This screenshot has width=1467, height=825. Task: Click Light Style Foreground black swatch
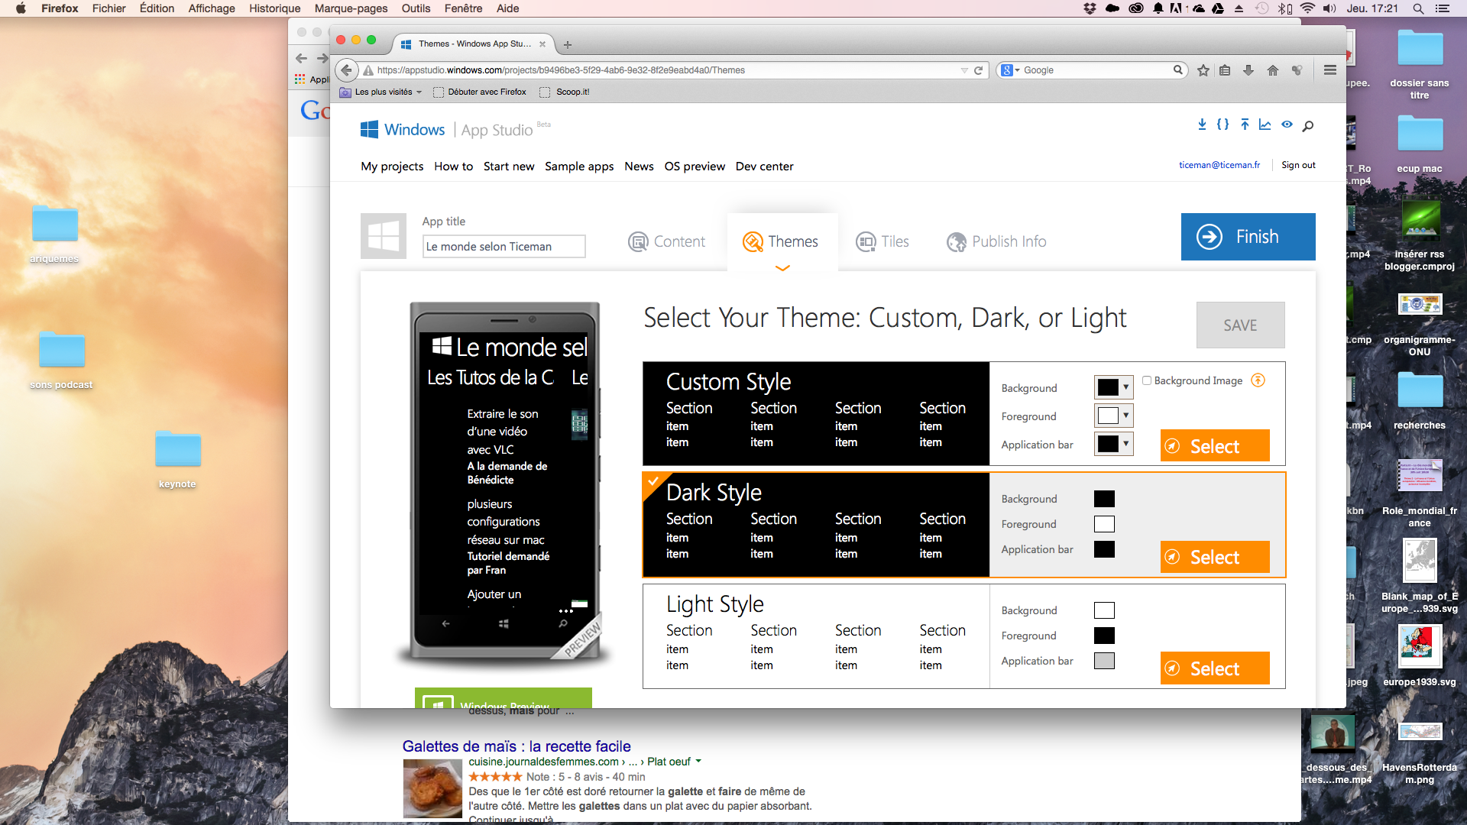[1104, 636]
